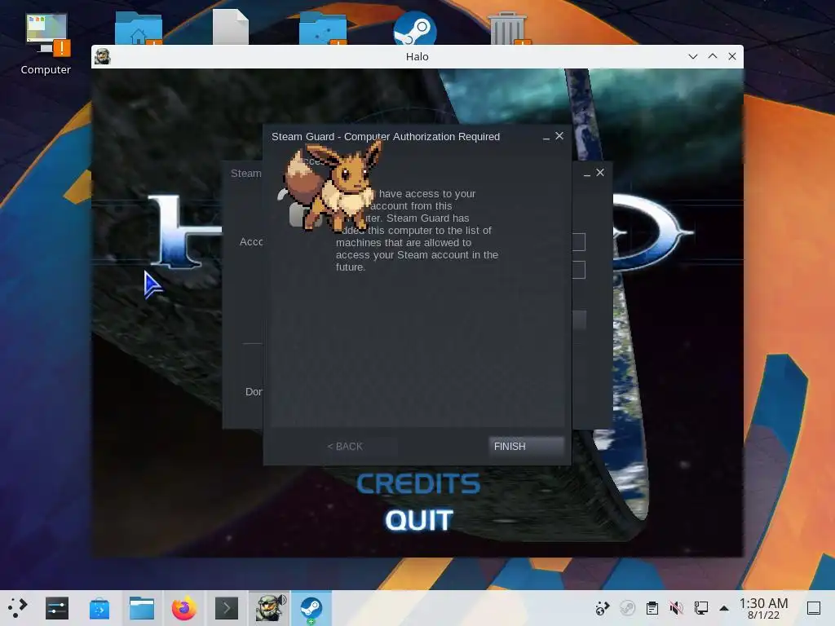This screenshot has height=626, width=835.
Task: Launch Discover software store from taskbar
Action: click(99, 608)
